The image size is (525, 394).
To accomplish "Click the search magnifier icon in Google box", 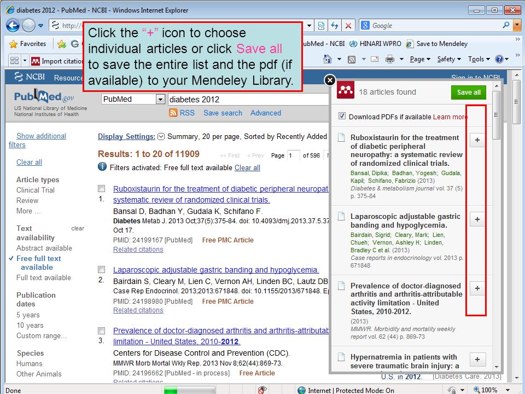I will (x=506, y=25).
